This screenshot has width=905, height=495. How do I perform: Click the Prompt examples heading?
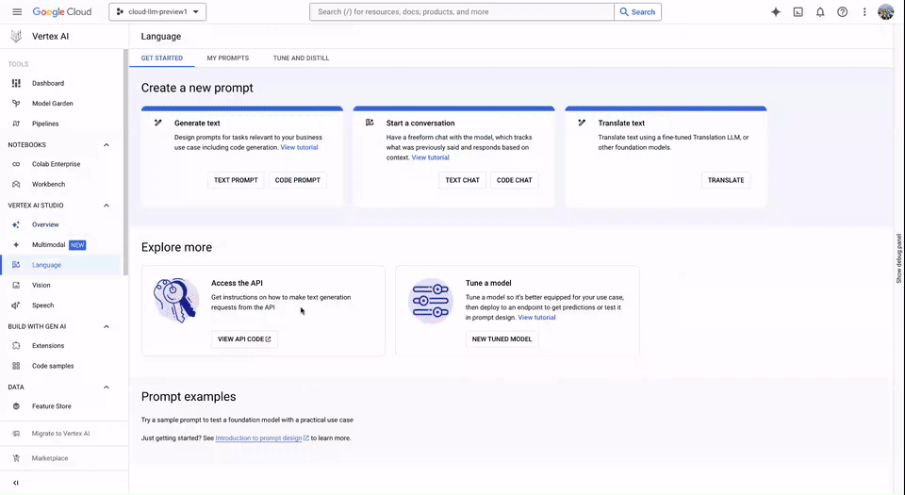[x=189, y=397]
